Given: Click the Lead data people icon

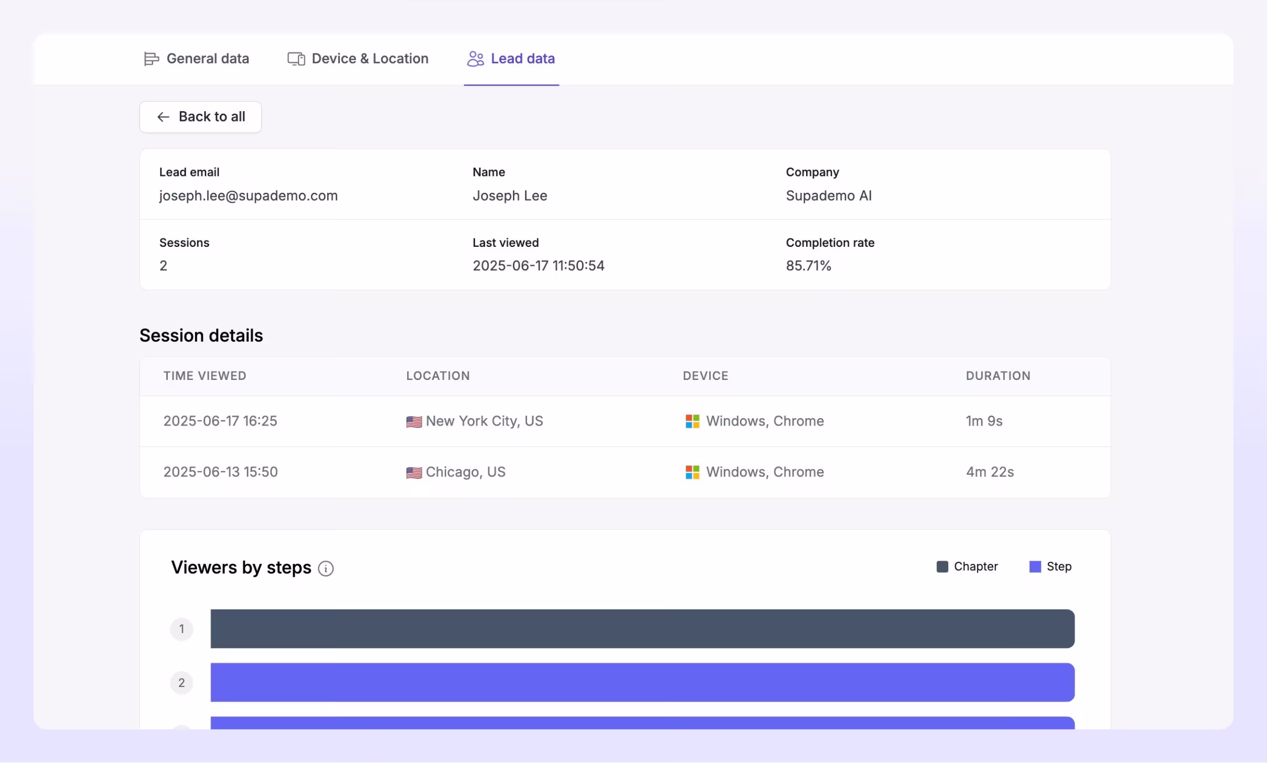Looking at the screenshot, I should (x=475, y=59).
